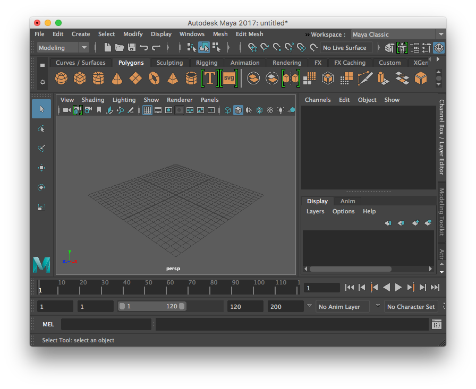Select the Multi-Cut knife tool icon

pos(365,78)
